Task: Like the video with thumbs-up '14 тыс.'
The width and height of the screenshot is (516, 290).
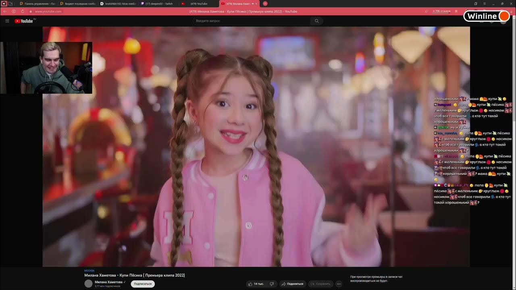Action: coord(256,284)
